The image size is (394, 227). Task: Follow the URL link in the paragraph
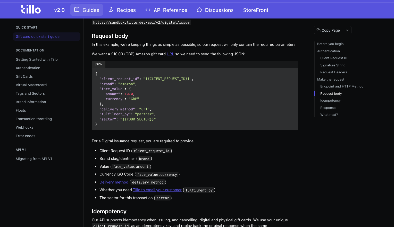pos(170,54)
